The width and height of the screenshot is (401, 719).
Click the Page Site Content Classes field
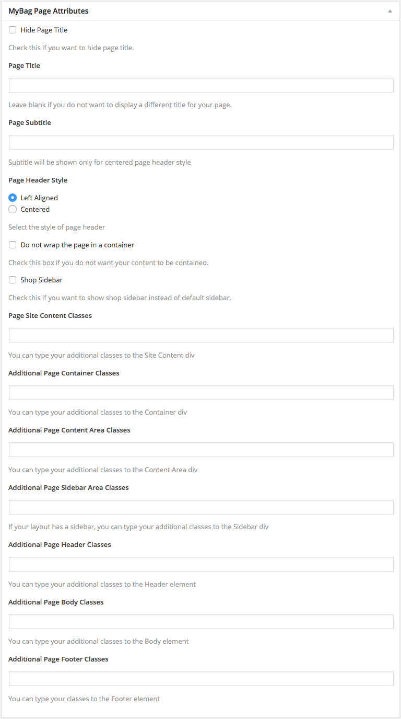[201, 335]
